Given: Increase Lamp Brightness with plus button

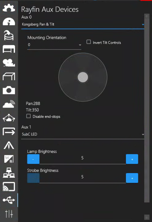Looking at the screenshot, I should pos(132,159).
